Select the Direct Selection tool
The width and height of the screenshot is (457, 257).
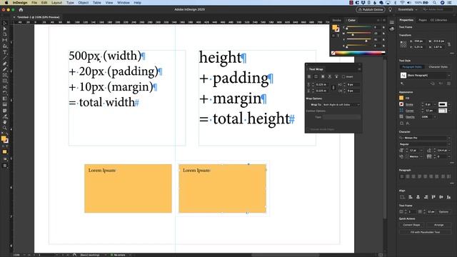pos(5,29)
